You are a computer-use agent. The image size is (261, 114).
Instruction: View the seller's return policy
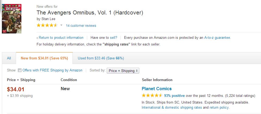[219, 108]
